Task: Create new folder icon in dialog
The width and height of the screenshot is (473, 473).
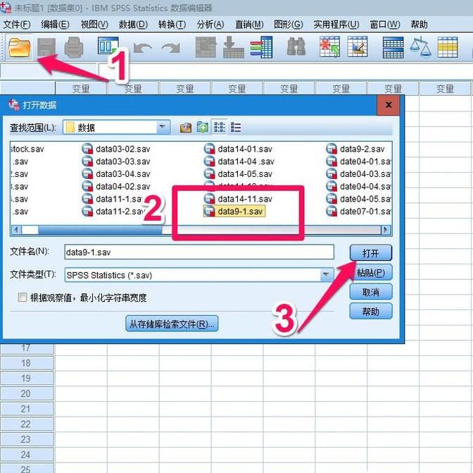Action: click(203, 127)
